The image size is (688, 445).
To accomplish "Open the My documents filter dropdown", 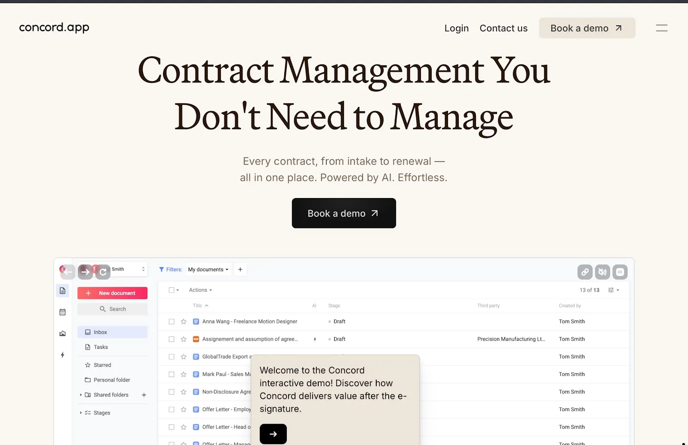I will tap(209, 269).
